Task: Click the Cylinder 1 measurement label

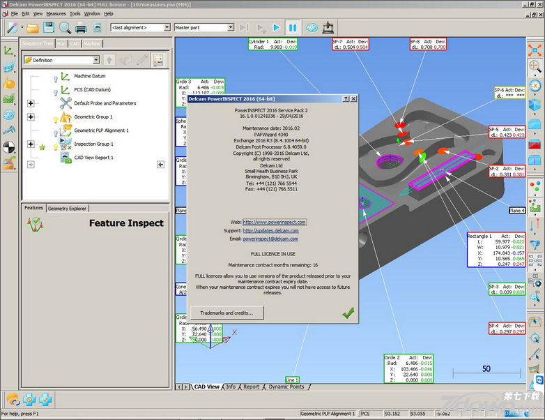Action: 272,44
